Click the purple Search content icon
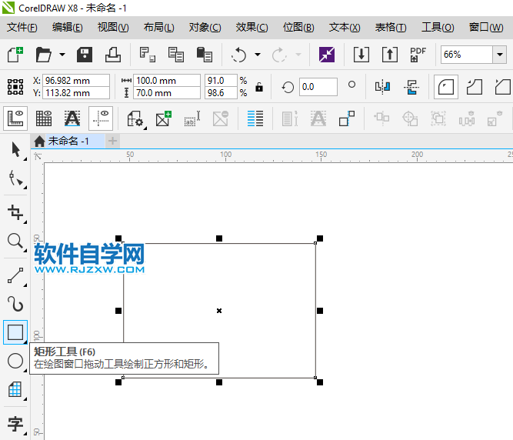Image resolution: width=513 pixels, height=440 pixels. (327, 55)
